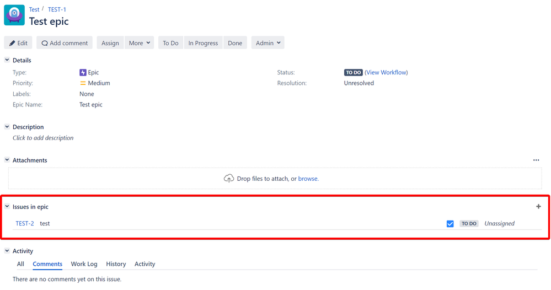Select the Activity tab

click(145, 264)
